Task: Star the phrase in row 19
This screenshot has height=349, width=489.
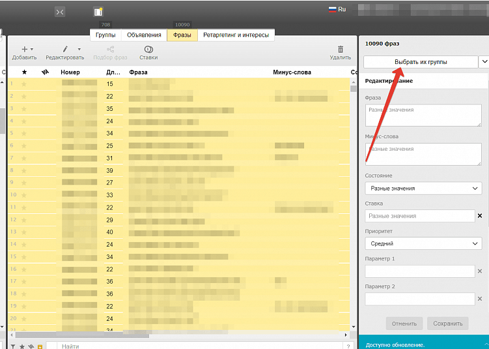Action: 24,306
